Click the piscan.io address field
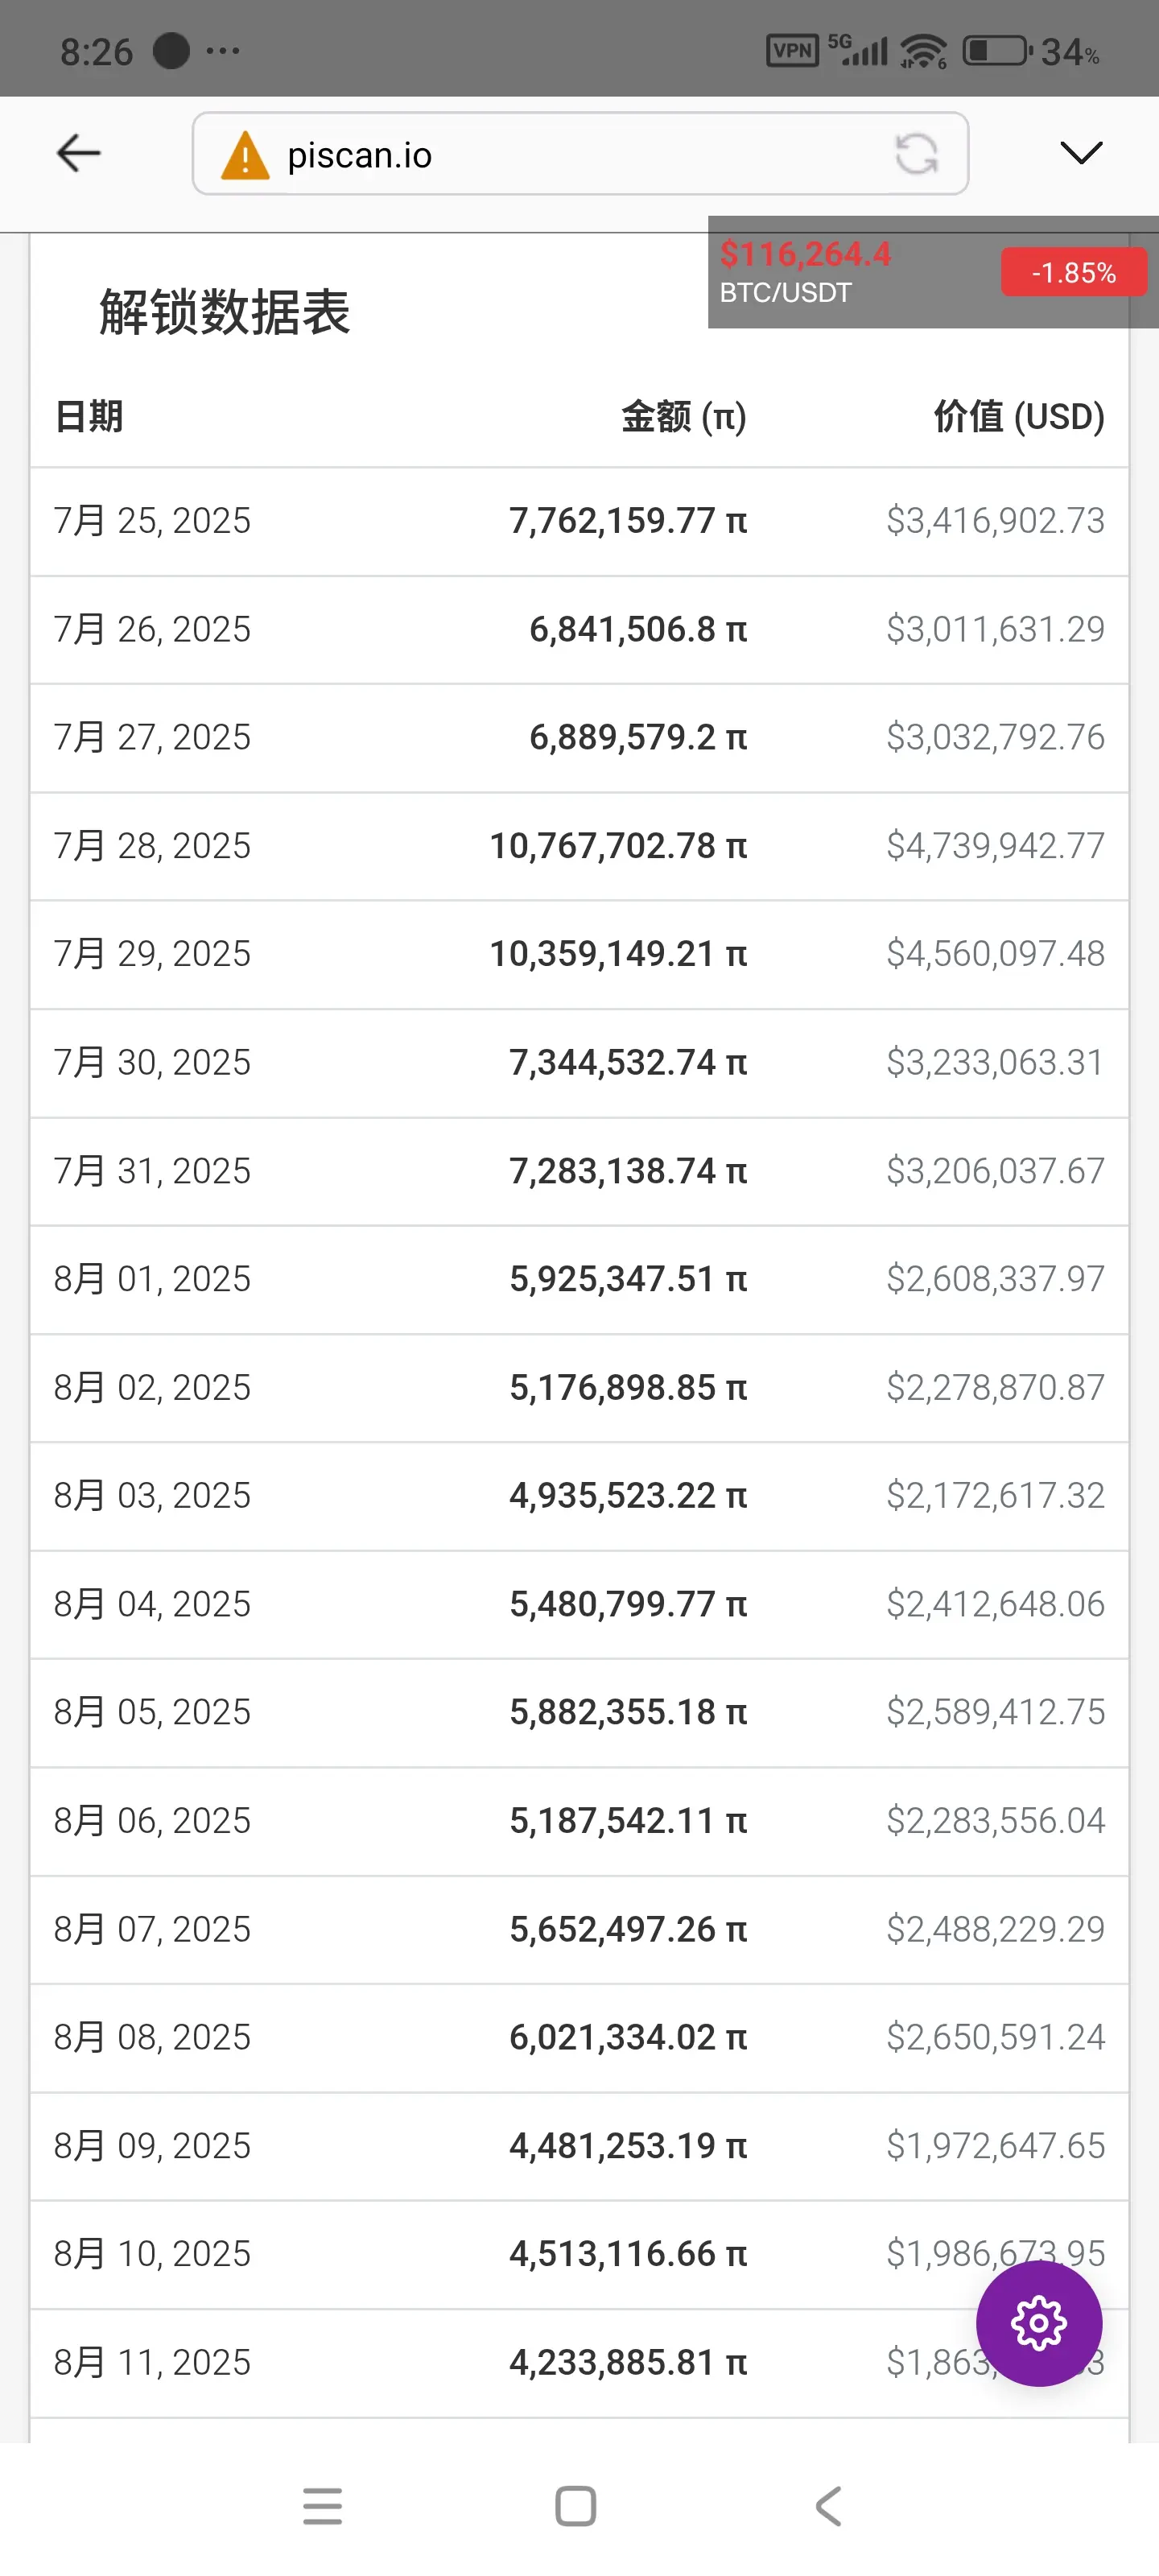This screenshot has height=2576, width=1159. coord(580,154)
